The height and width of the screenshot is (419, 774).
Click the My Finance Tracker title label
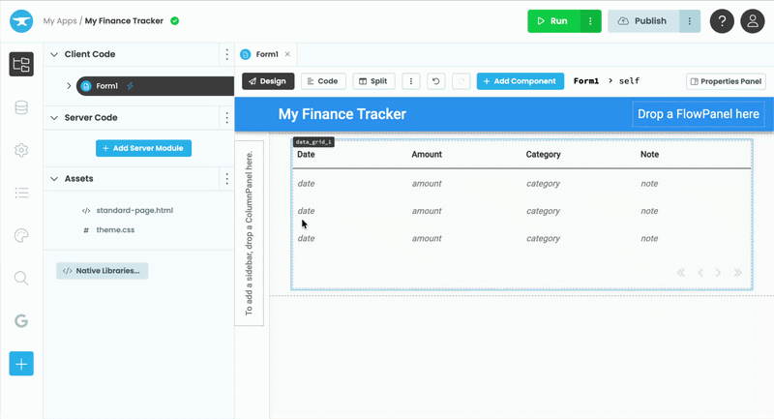coord(342,114)
